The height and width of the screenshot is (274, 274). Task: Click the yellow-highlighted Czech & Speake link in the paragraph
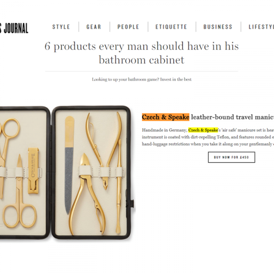click(203, 130)
